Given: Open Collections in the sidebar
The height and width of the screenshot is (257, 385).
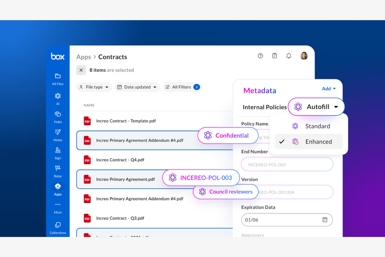Looking at the screenshot, I should 57,226.
